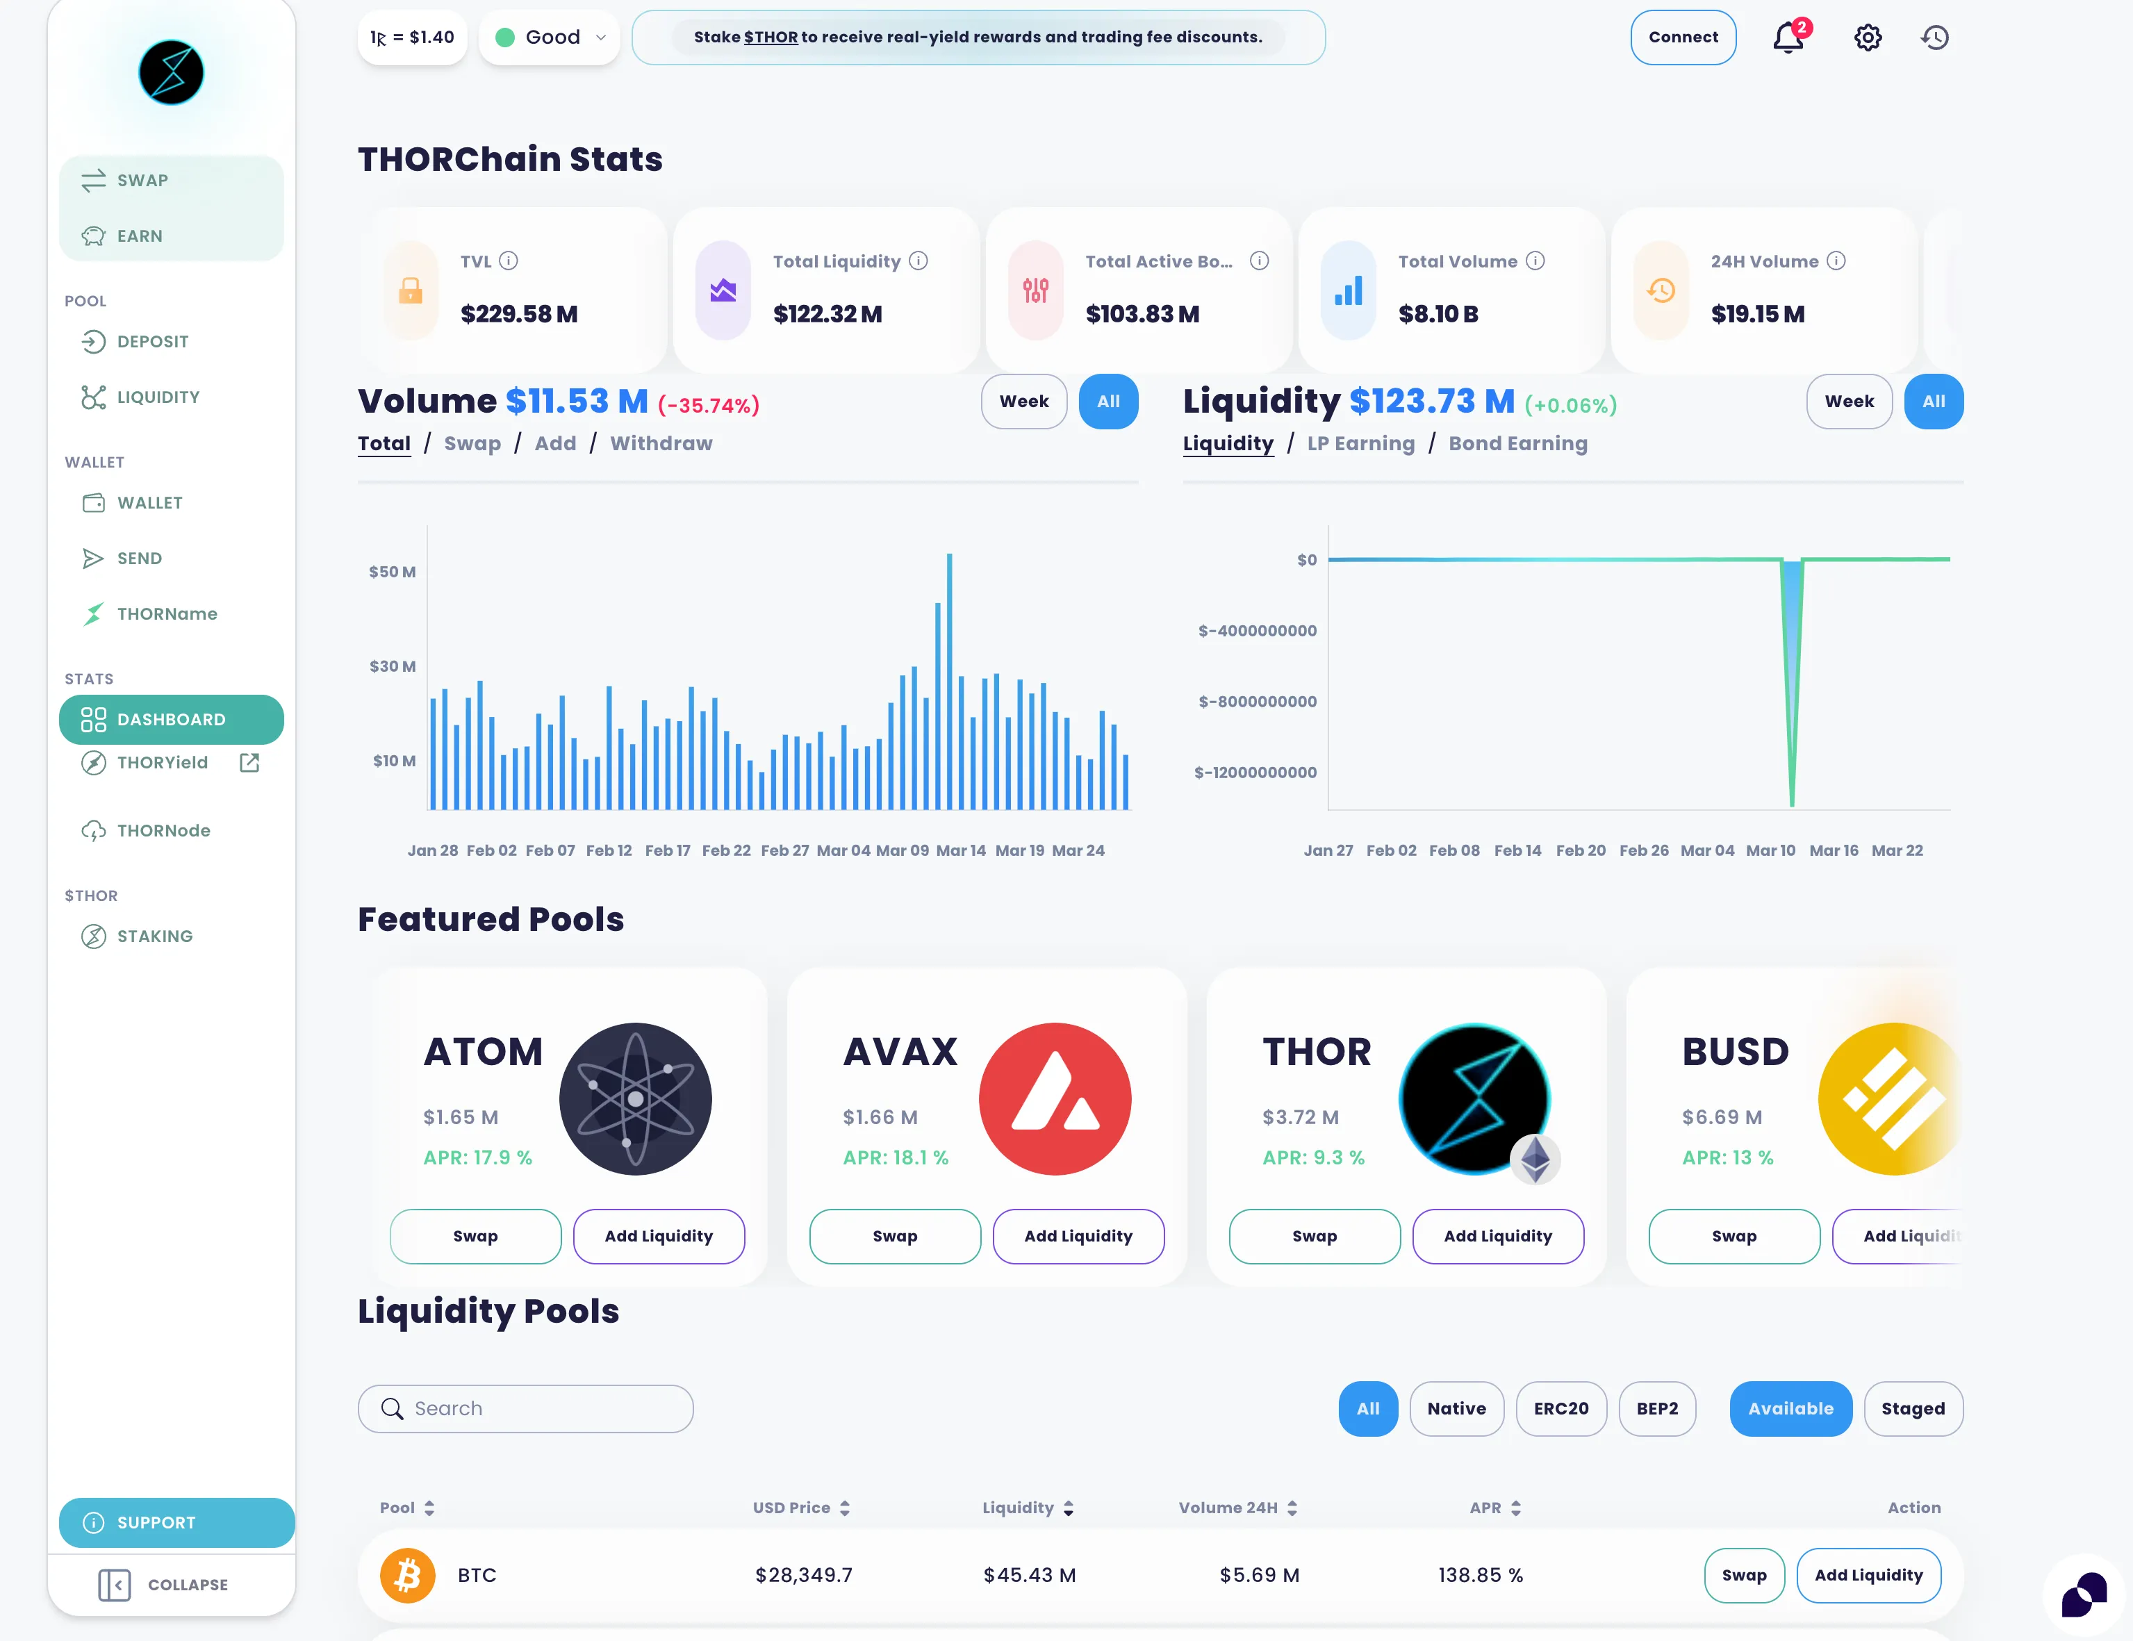2133x1641 pixels.
Task: Select the LP Earning tab
Action: pyautogui.click(x=1360, y=443)
